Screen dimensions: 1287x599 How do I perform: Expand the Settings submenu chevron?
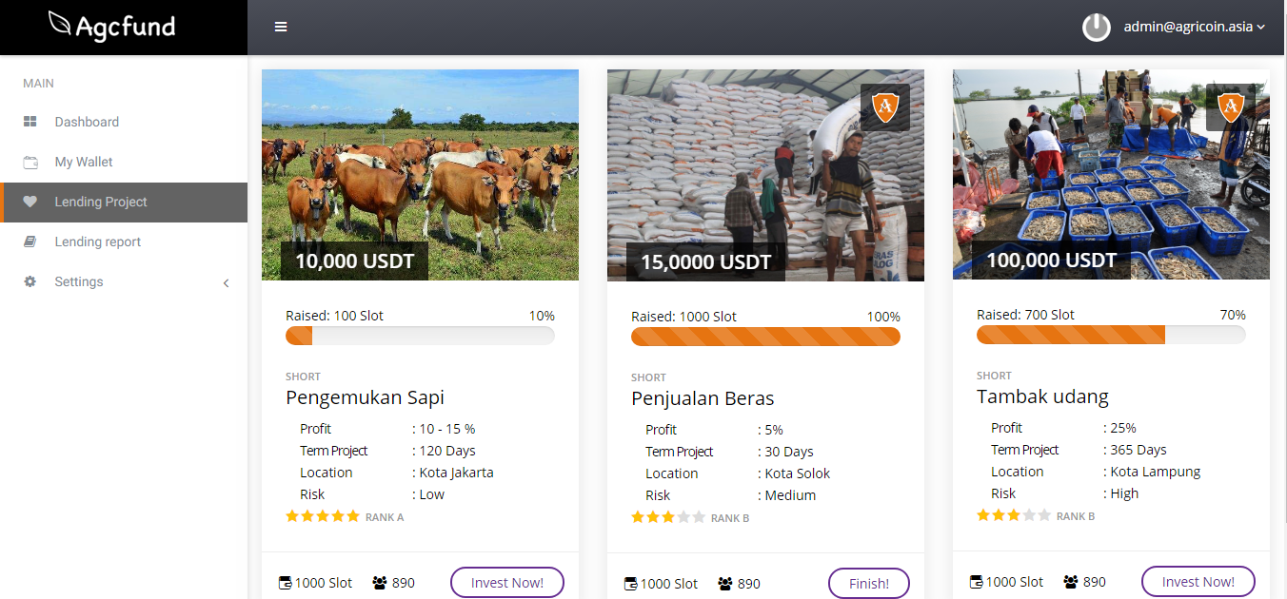226,282
